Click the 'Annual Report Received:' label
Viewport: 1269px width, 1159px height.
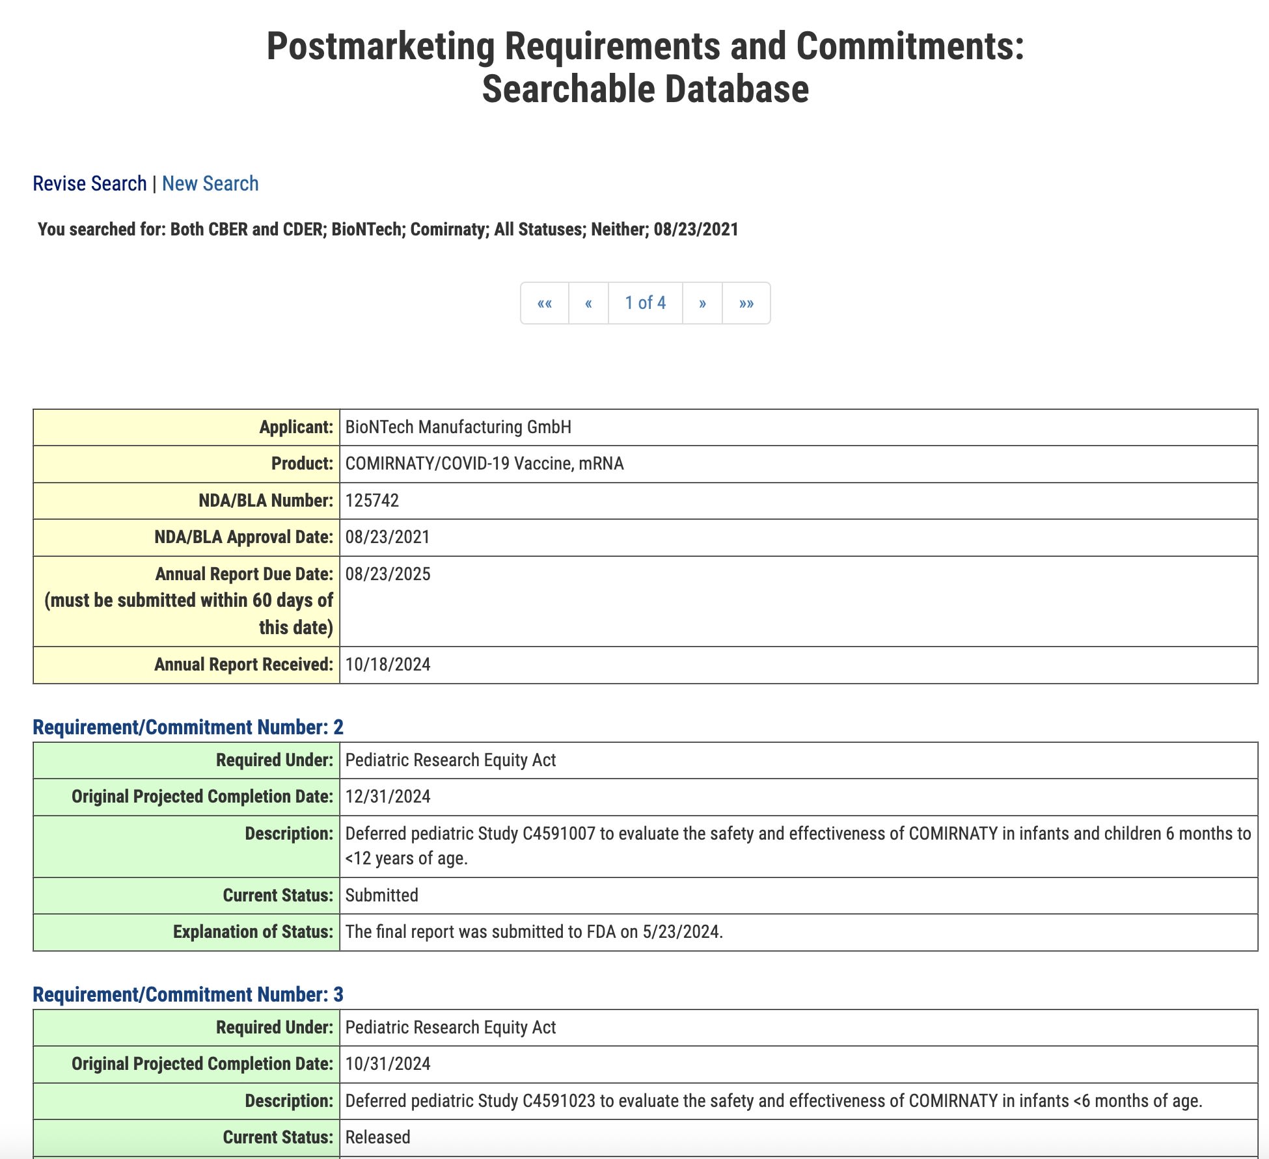tap(243, 665)
